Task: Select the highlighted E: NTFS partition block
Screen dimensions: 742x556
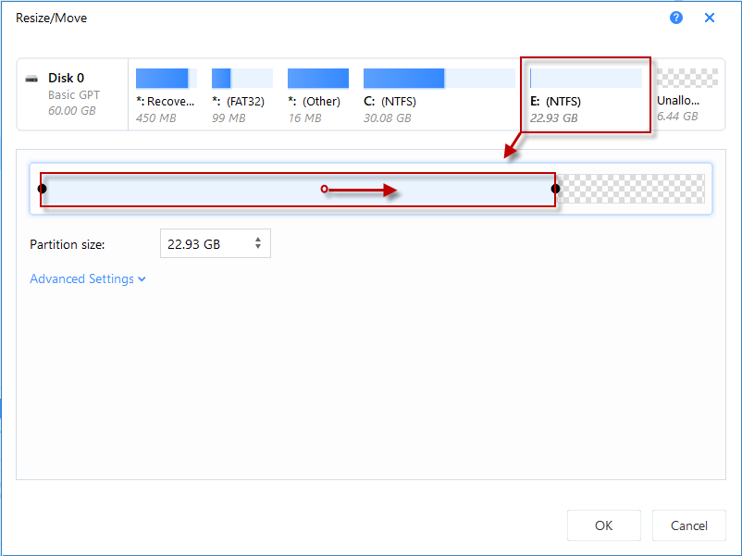Action: 584,93
